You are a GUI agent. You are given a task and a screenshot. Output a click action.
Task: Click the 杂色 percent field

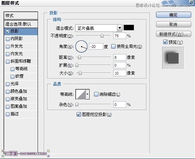[119, 105]
